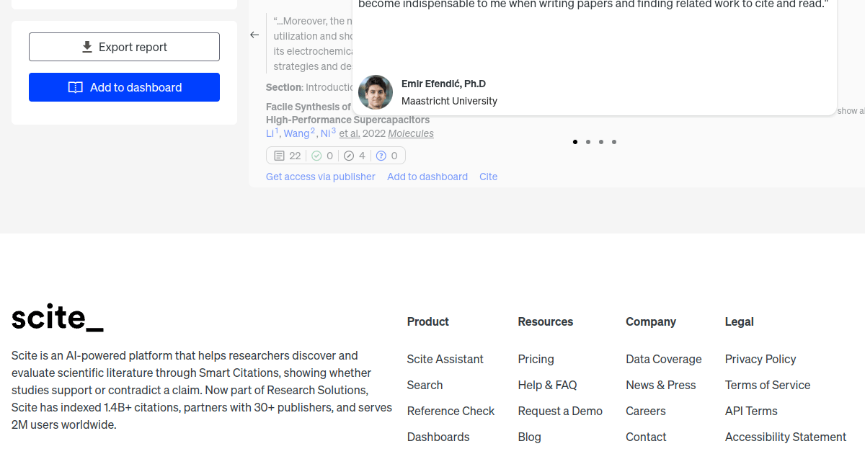Click the mentioning citations icon showing 4
865x454 pixels.
(x=349, y=156)
